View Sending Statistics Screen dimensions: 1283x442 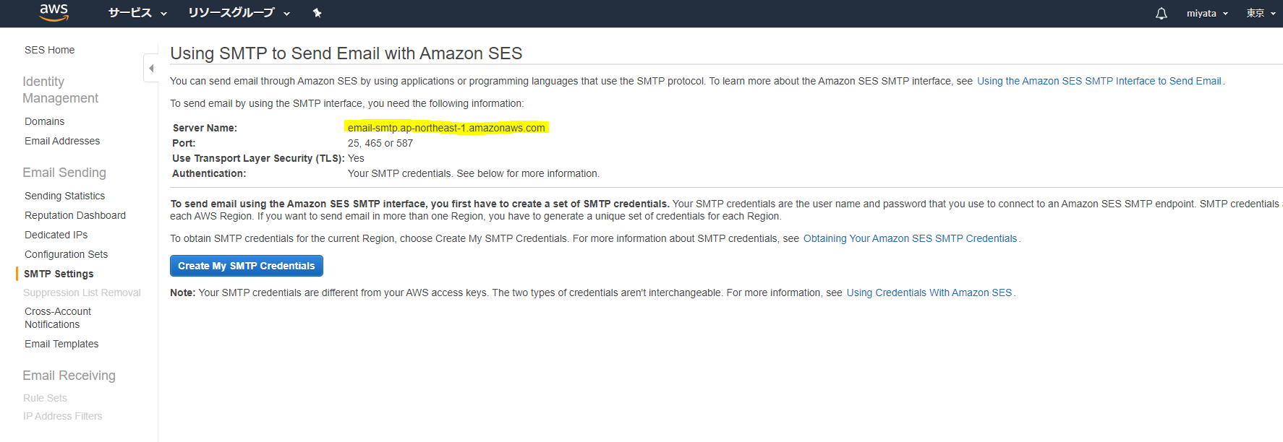(x=64, y=196)
